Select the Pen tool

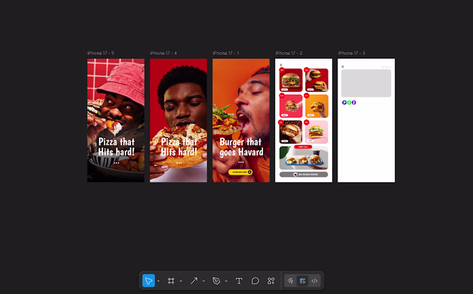[x=216, y=281]
